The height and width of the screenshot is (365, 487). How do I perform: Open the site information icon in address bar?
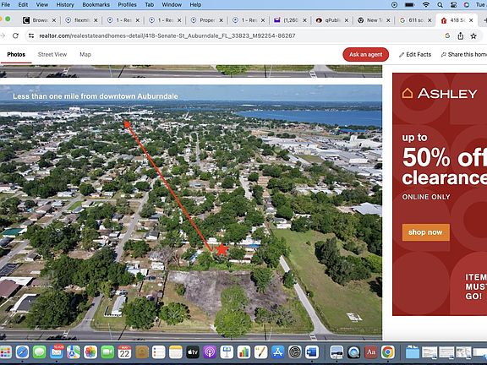pyautogui.click(x=31, y=35)
